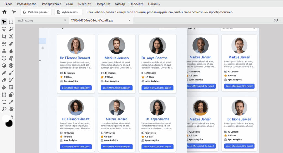Click the Разблокировать button

36,12
